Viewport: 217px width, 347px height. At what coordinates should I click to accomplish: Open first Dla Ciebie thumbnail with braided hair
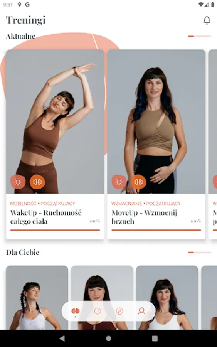(37, 298)
